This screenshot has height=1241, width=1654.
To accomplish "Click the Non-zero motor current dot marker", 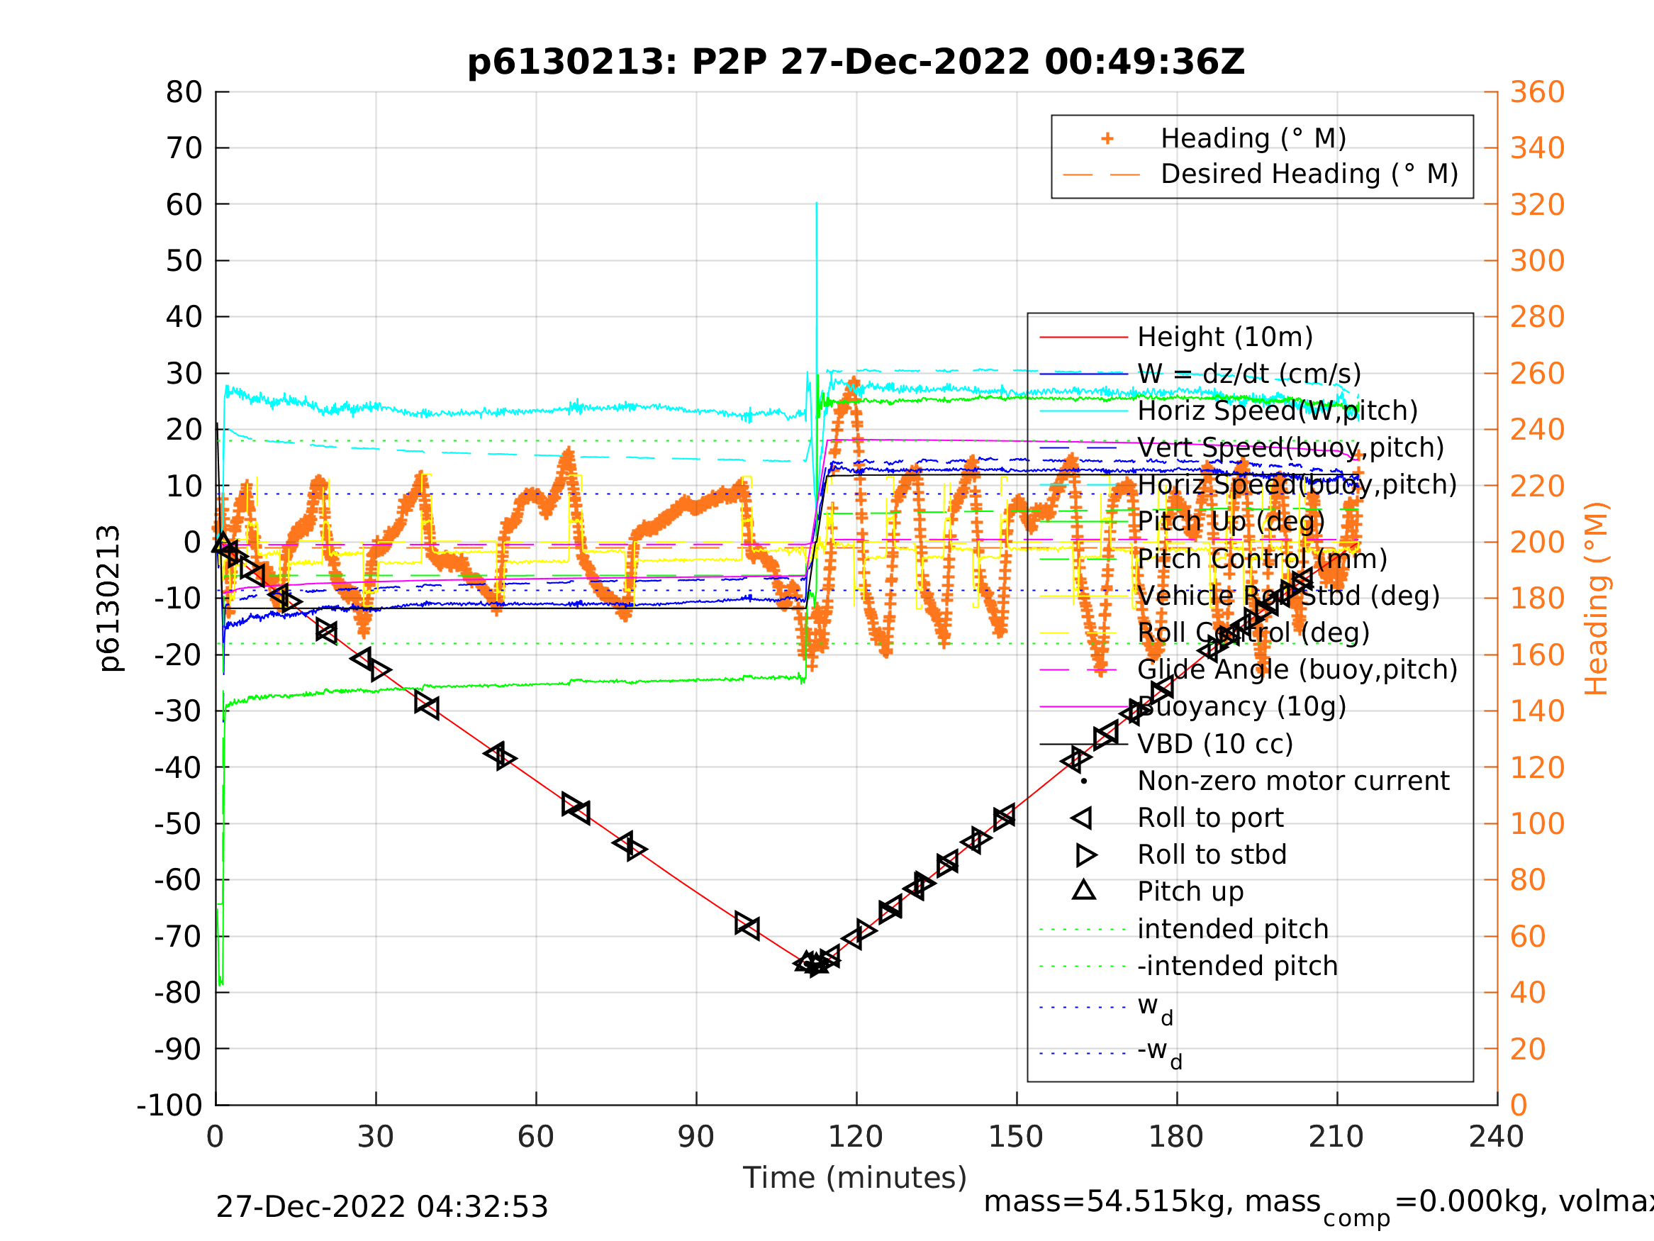I will coord(1084,781).
